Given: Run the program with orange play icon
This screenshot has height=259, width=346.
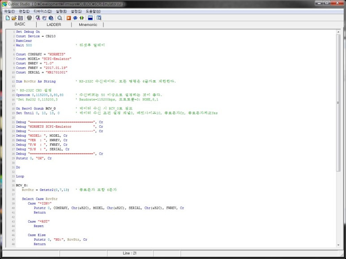Looking at the screenshot, I should click(x=68, y=18).
